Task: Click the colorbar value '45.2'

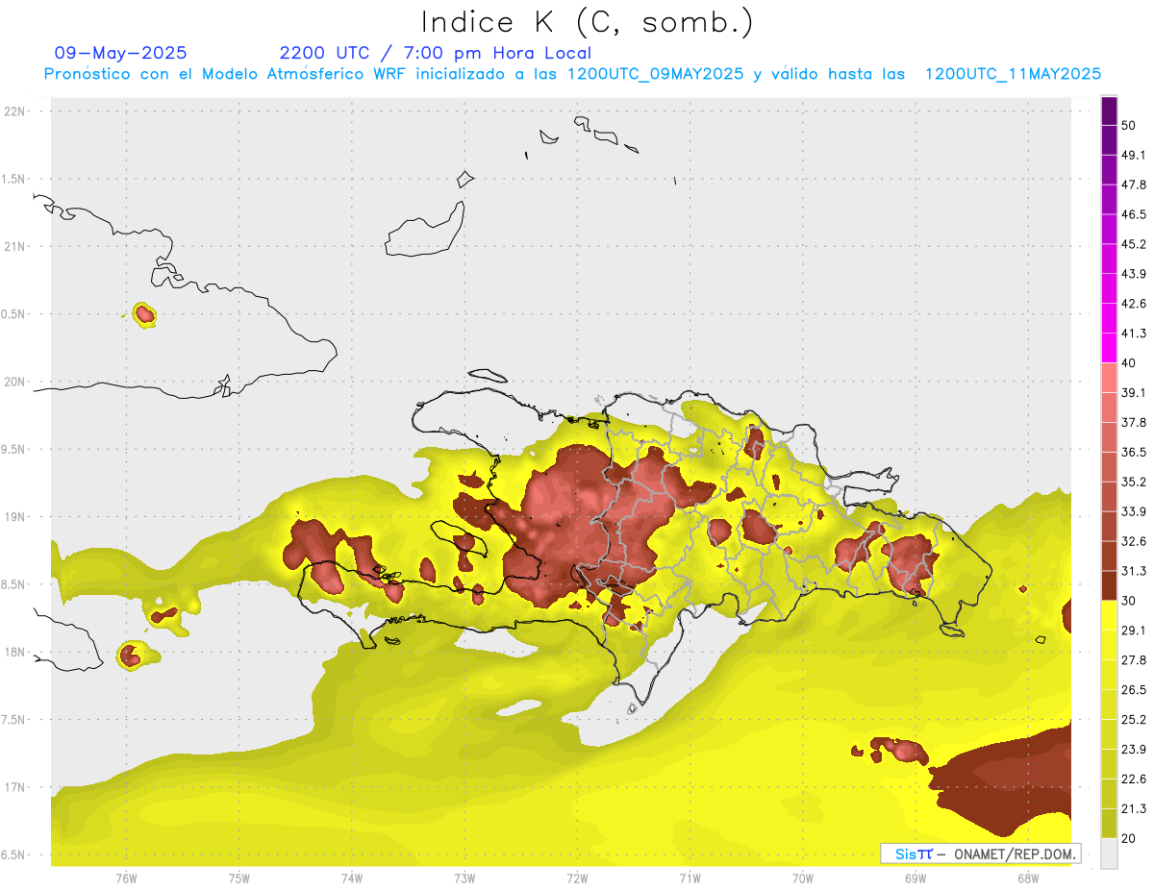Action: 1134,244
